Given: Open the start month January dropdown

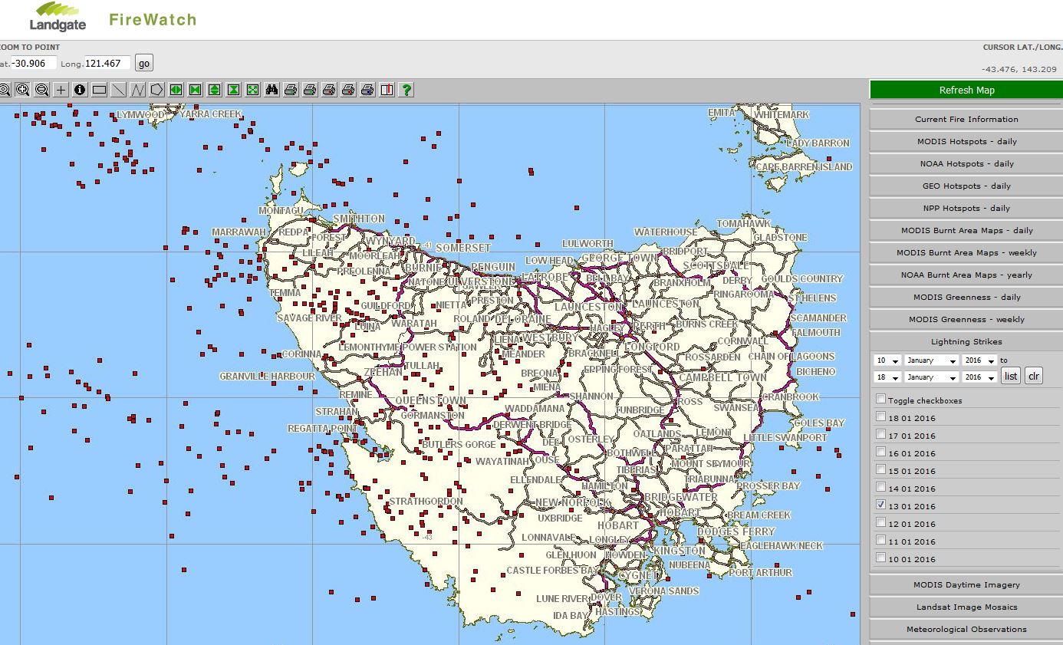Looking at the screenshot, I should click(931, 360).
